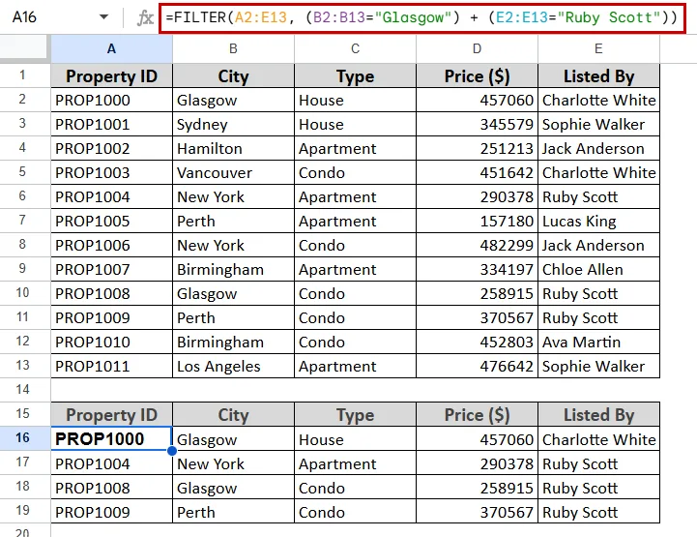
Task: Select cell PROP1000 in row 2
Action: pyautogui.click(x=111, y=100)
